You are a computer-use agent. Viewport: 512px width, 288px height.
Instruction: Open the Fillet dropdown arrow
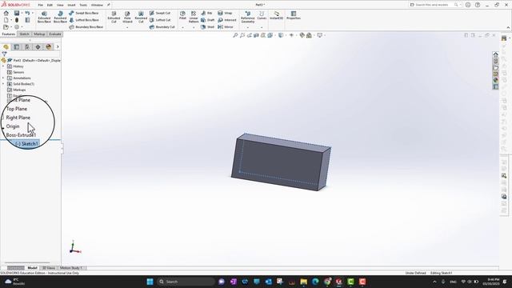click(x=182, y=27)
